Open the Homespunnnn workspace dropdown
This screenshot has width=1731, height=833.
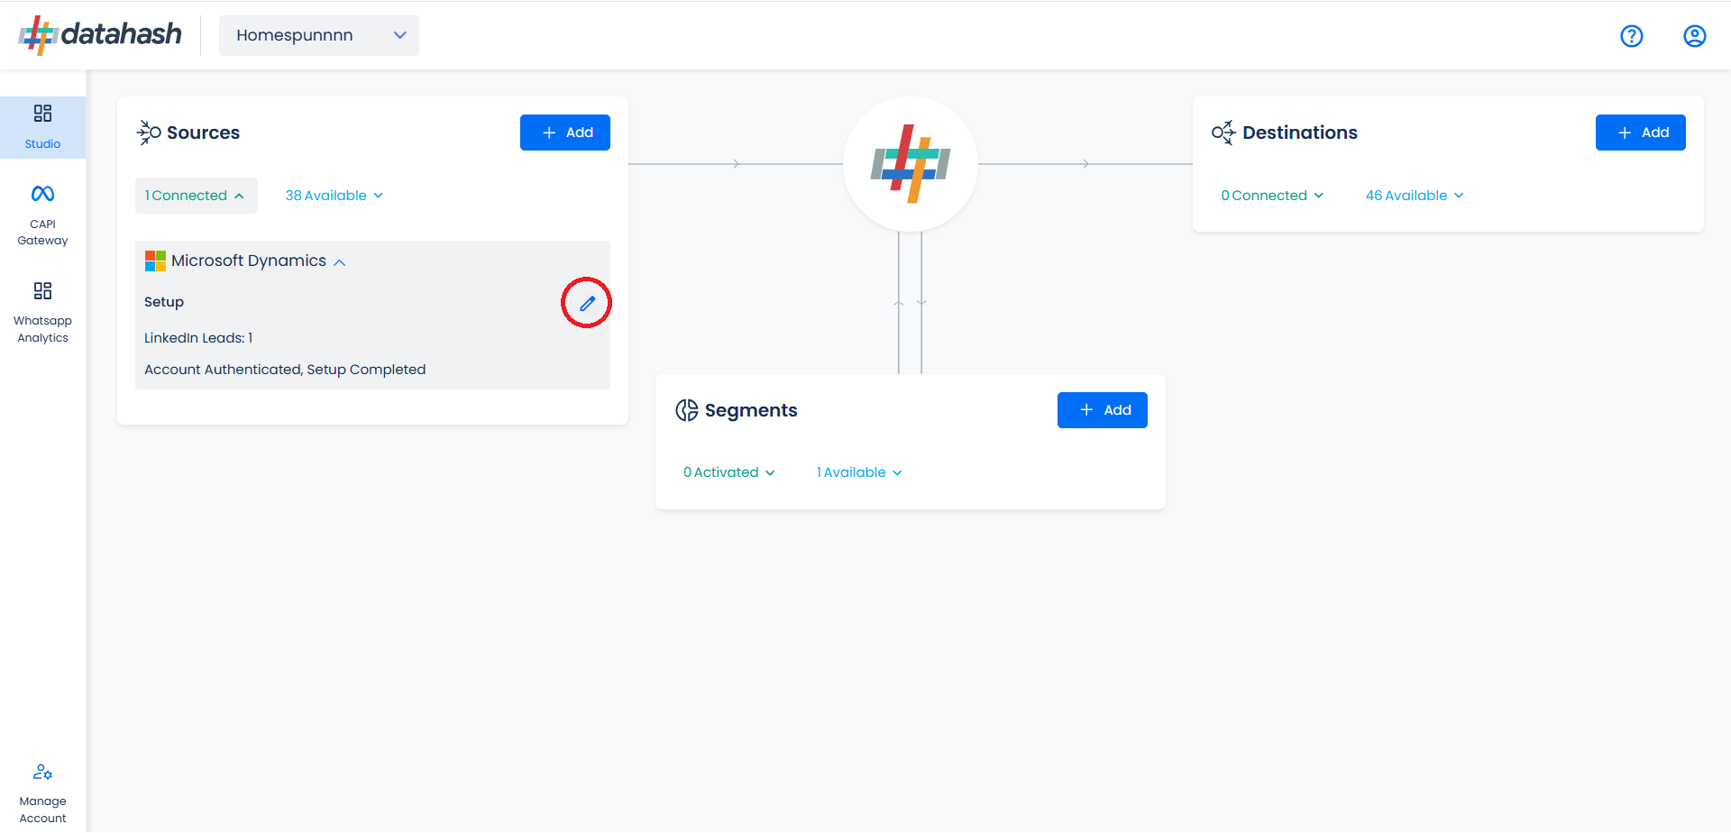[319, 35]
